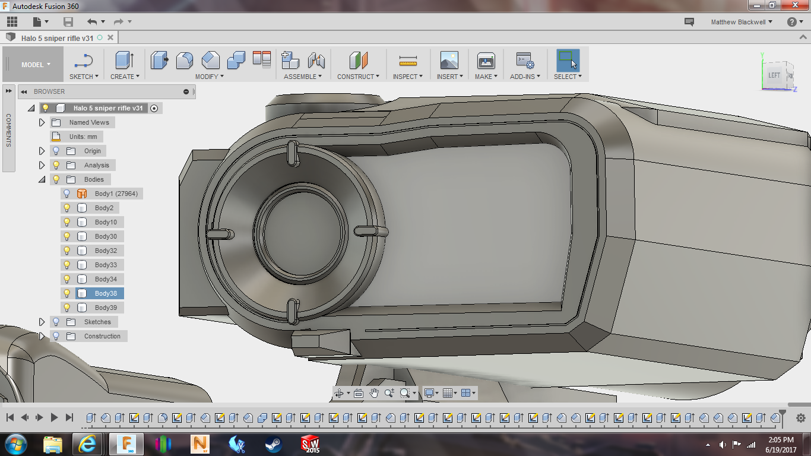Toggle the Construction folder lightbulb
The width and height of the screenshot is (811, 456).
click(56, 336)
